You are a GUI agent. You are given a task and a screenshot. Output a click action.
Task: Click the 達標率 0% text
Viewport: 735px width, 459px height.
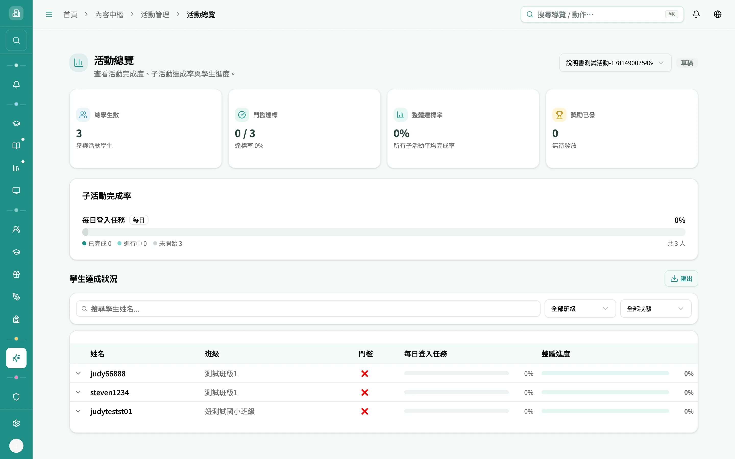pos(249,146)
